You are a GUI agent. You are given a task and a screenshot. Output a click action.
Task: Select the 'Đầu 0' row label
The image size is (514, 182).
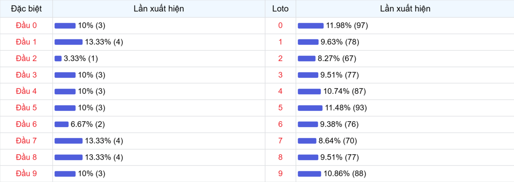[26, 25]
